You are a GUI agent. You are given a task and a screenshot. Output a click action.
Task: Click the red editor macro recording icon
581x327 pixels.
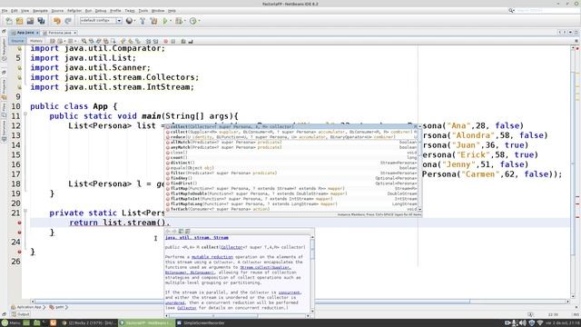[x=165, y=41]
